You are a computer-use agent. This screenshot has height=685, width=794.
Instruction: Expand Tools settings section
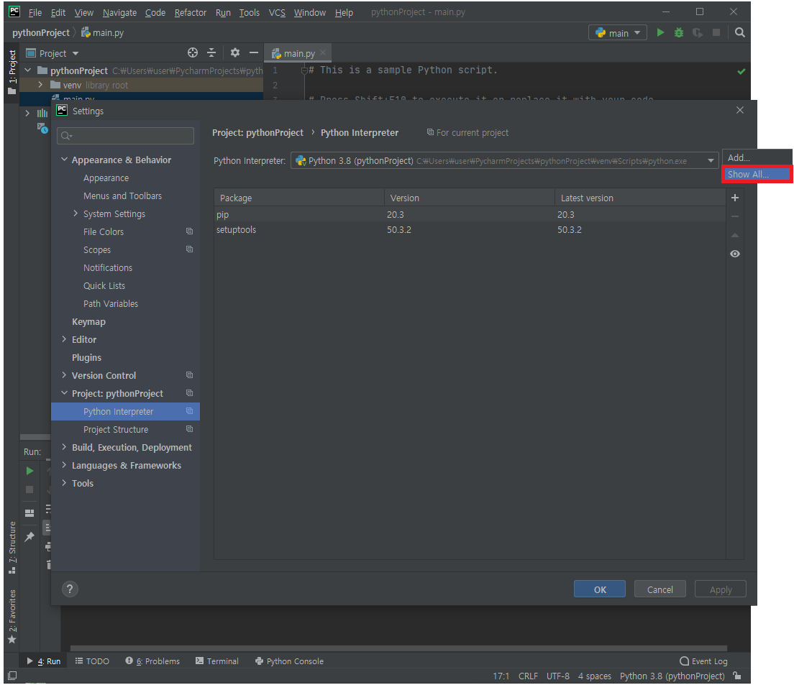coord(64,482)
